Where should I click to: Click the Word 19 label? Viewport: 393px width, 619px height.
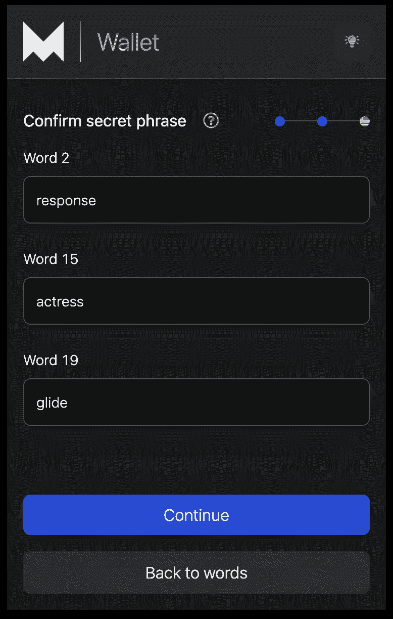(x=51, y=361)
